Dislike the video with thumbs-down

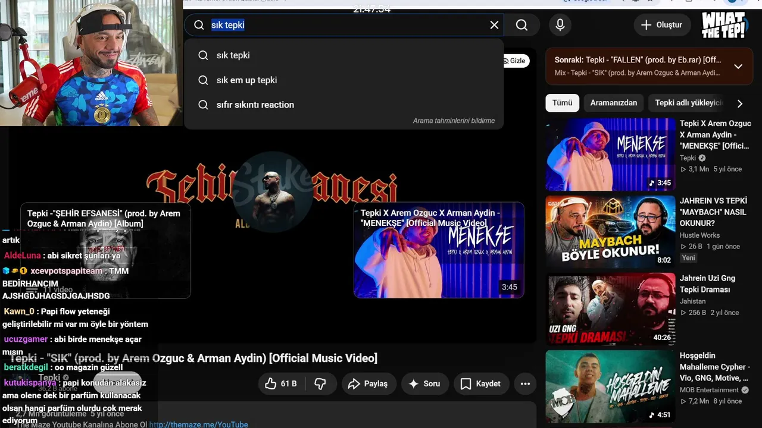tap(320, 384)
